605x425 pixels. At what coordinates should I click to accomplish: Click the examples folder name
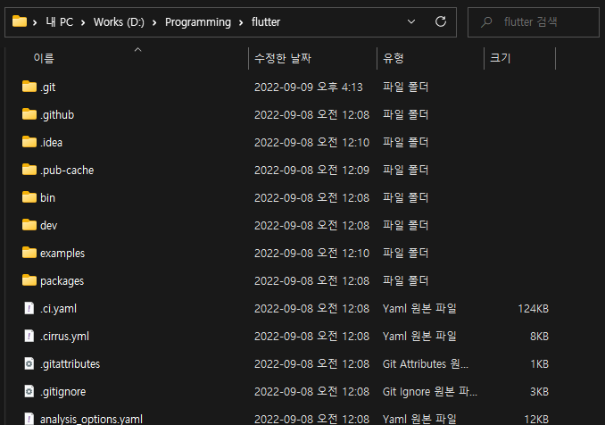62,254
